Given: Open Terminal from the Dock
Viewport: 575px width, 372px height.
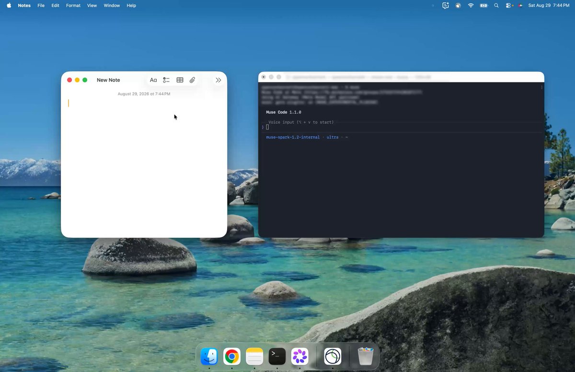Looking at the screenshot, I should (x=277, y=356).
